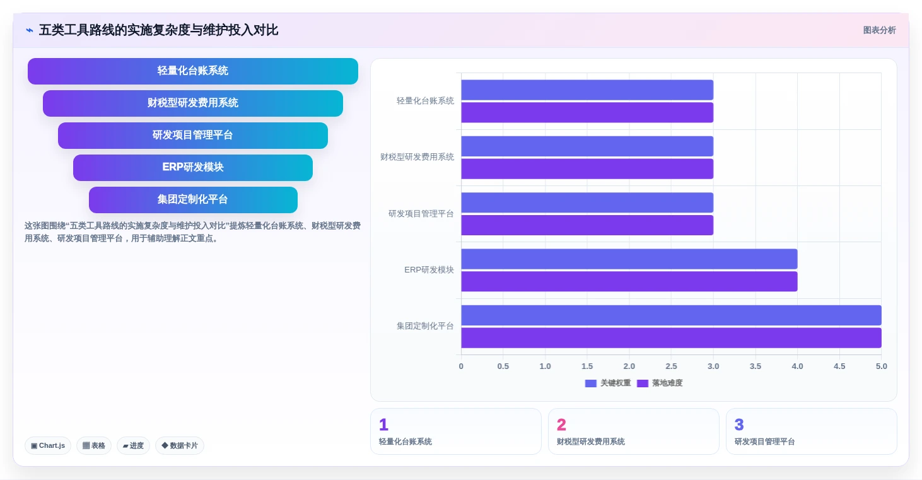The image size is (922, 480).
Task: Click the y-axis label 研发项目管理平台
Action: 421,214
